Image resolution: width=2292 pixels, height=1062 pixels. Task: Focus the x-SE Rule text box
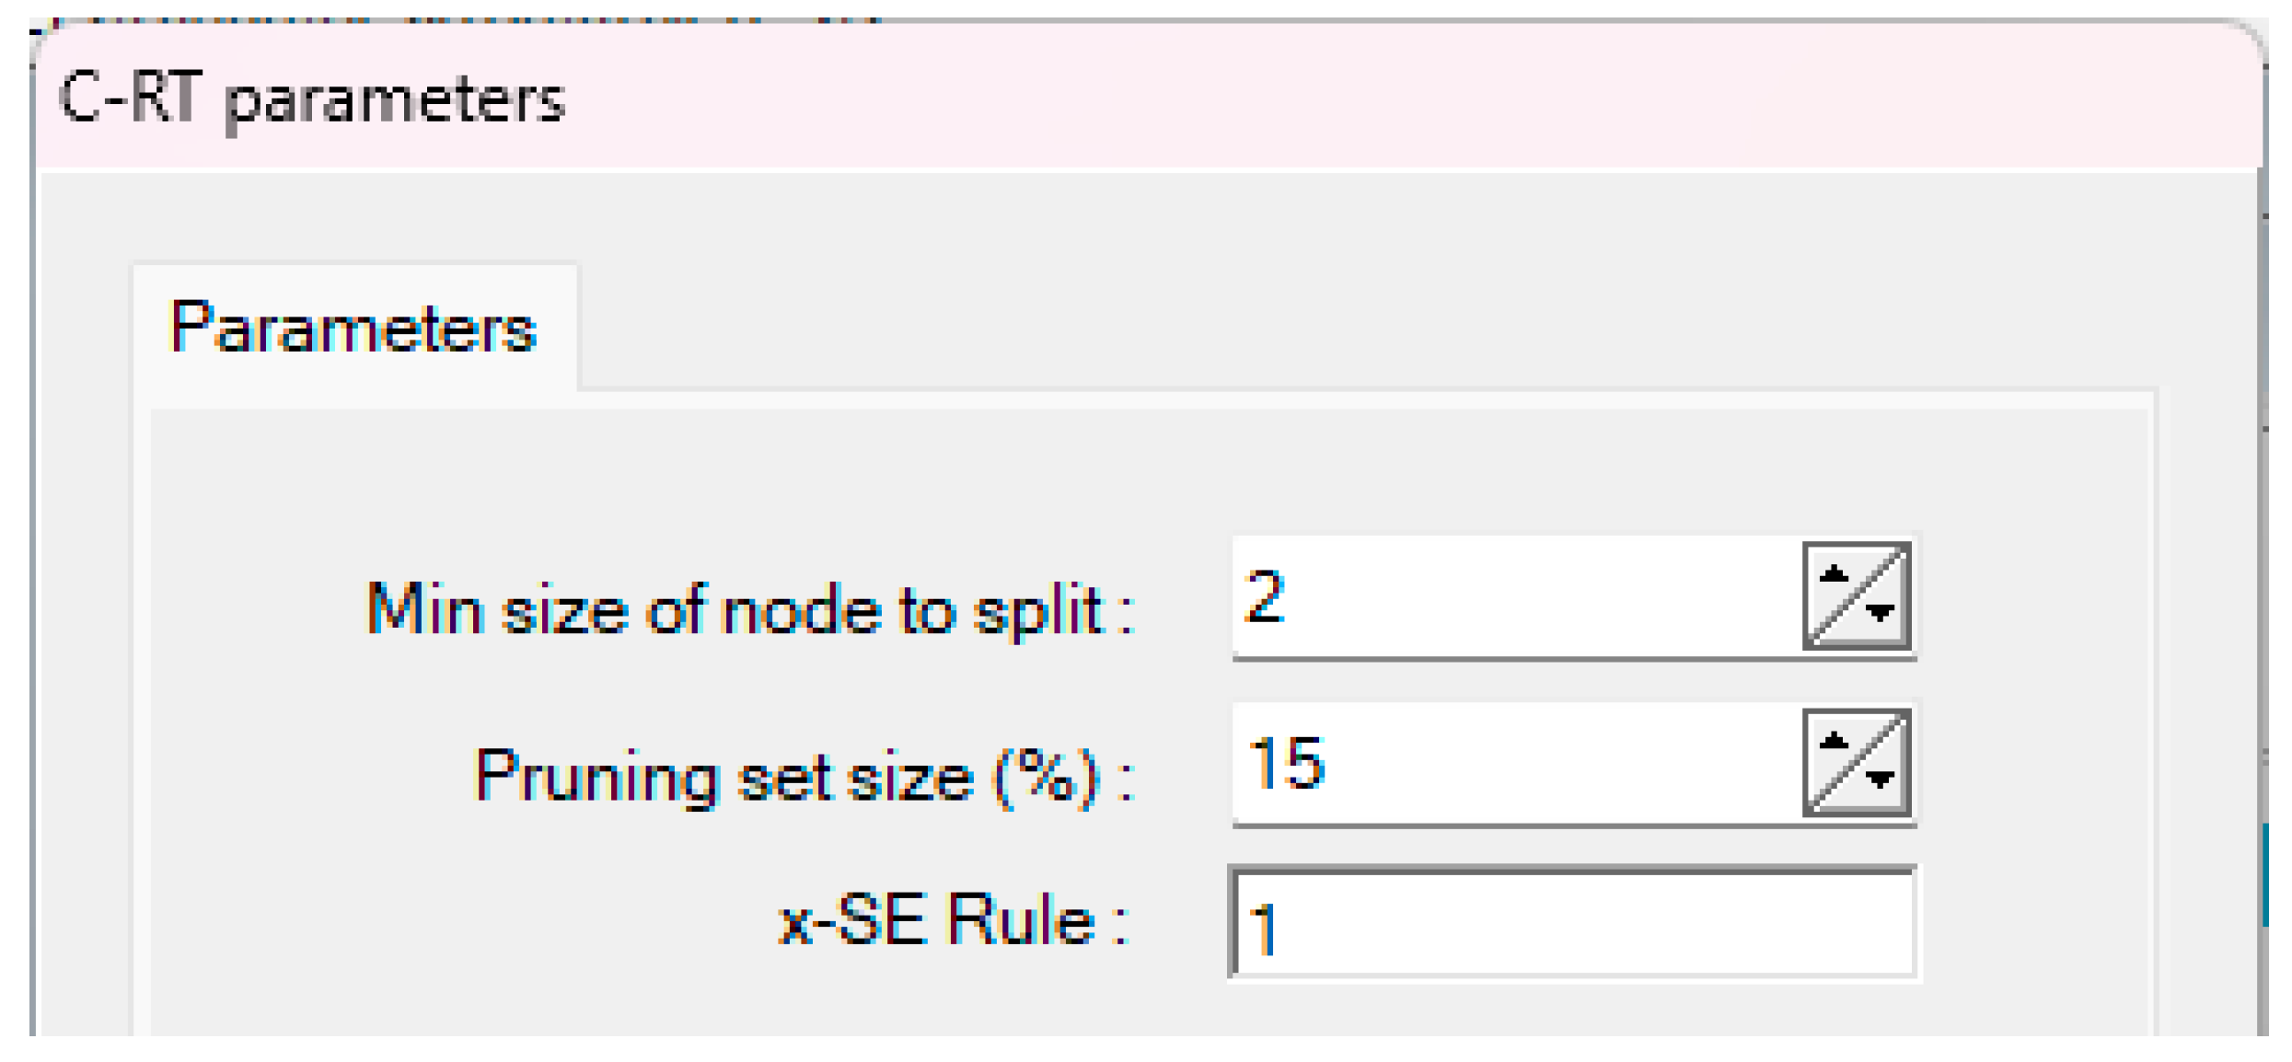[x=1572, y=924]
